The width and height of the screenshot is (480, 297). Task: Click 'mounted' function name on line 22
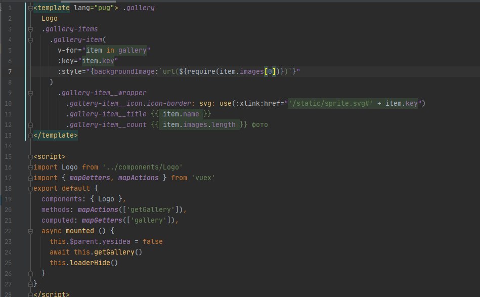79,231
